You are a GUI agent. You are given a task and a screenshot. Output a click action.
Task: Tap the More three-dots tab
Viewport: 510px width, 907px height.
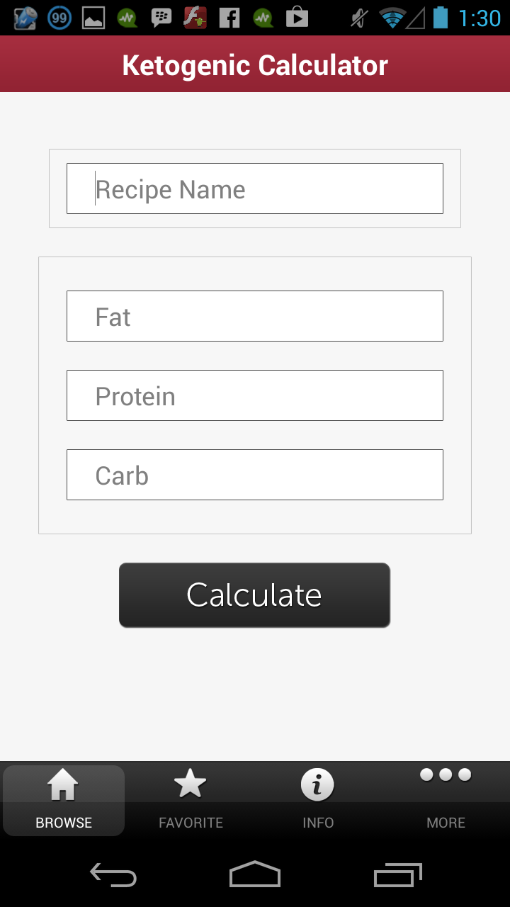click(x=446, y=799)
